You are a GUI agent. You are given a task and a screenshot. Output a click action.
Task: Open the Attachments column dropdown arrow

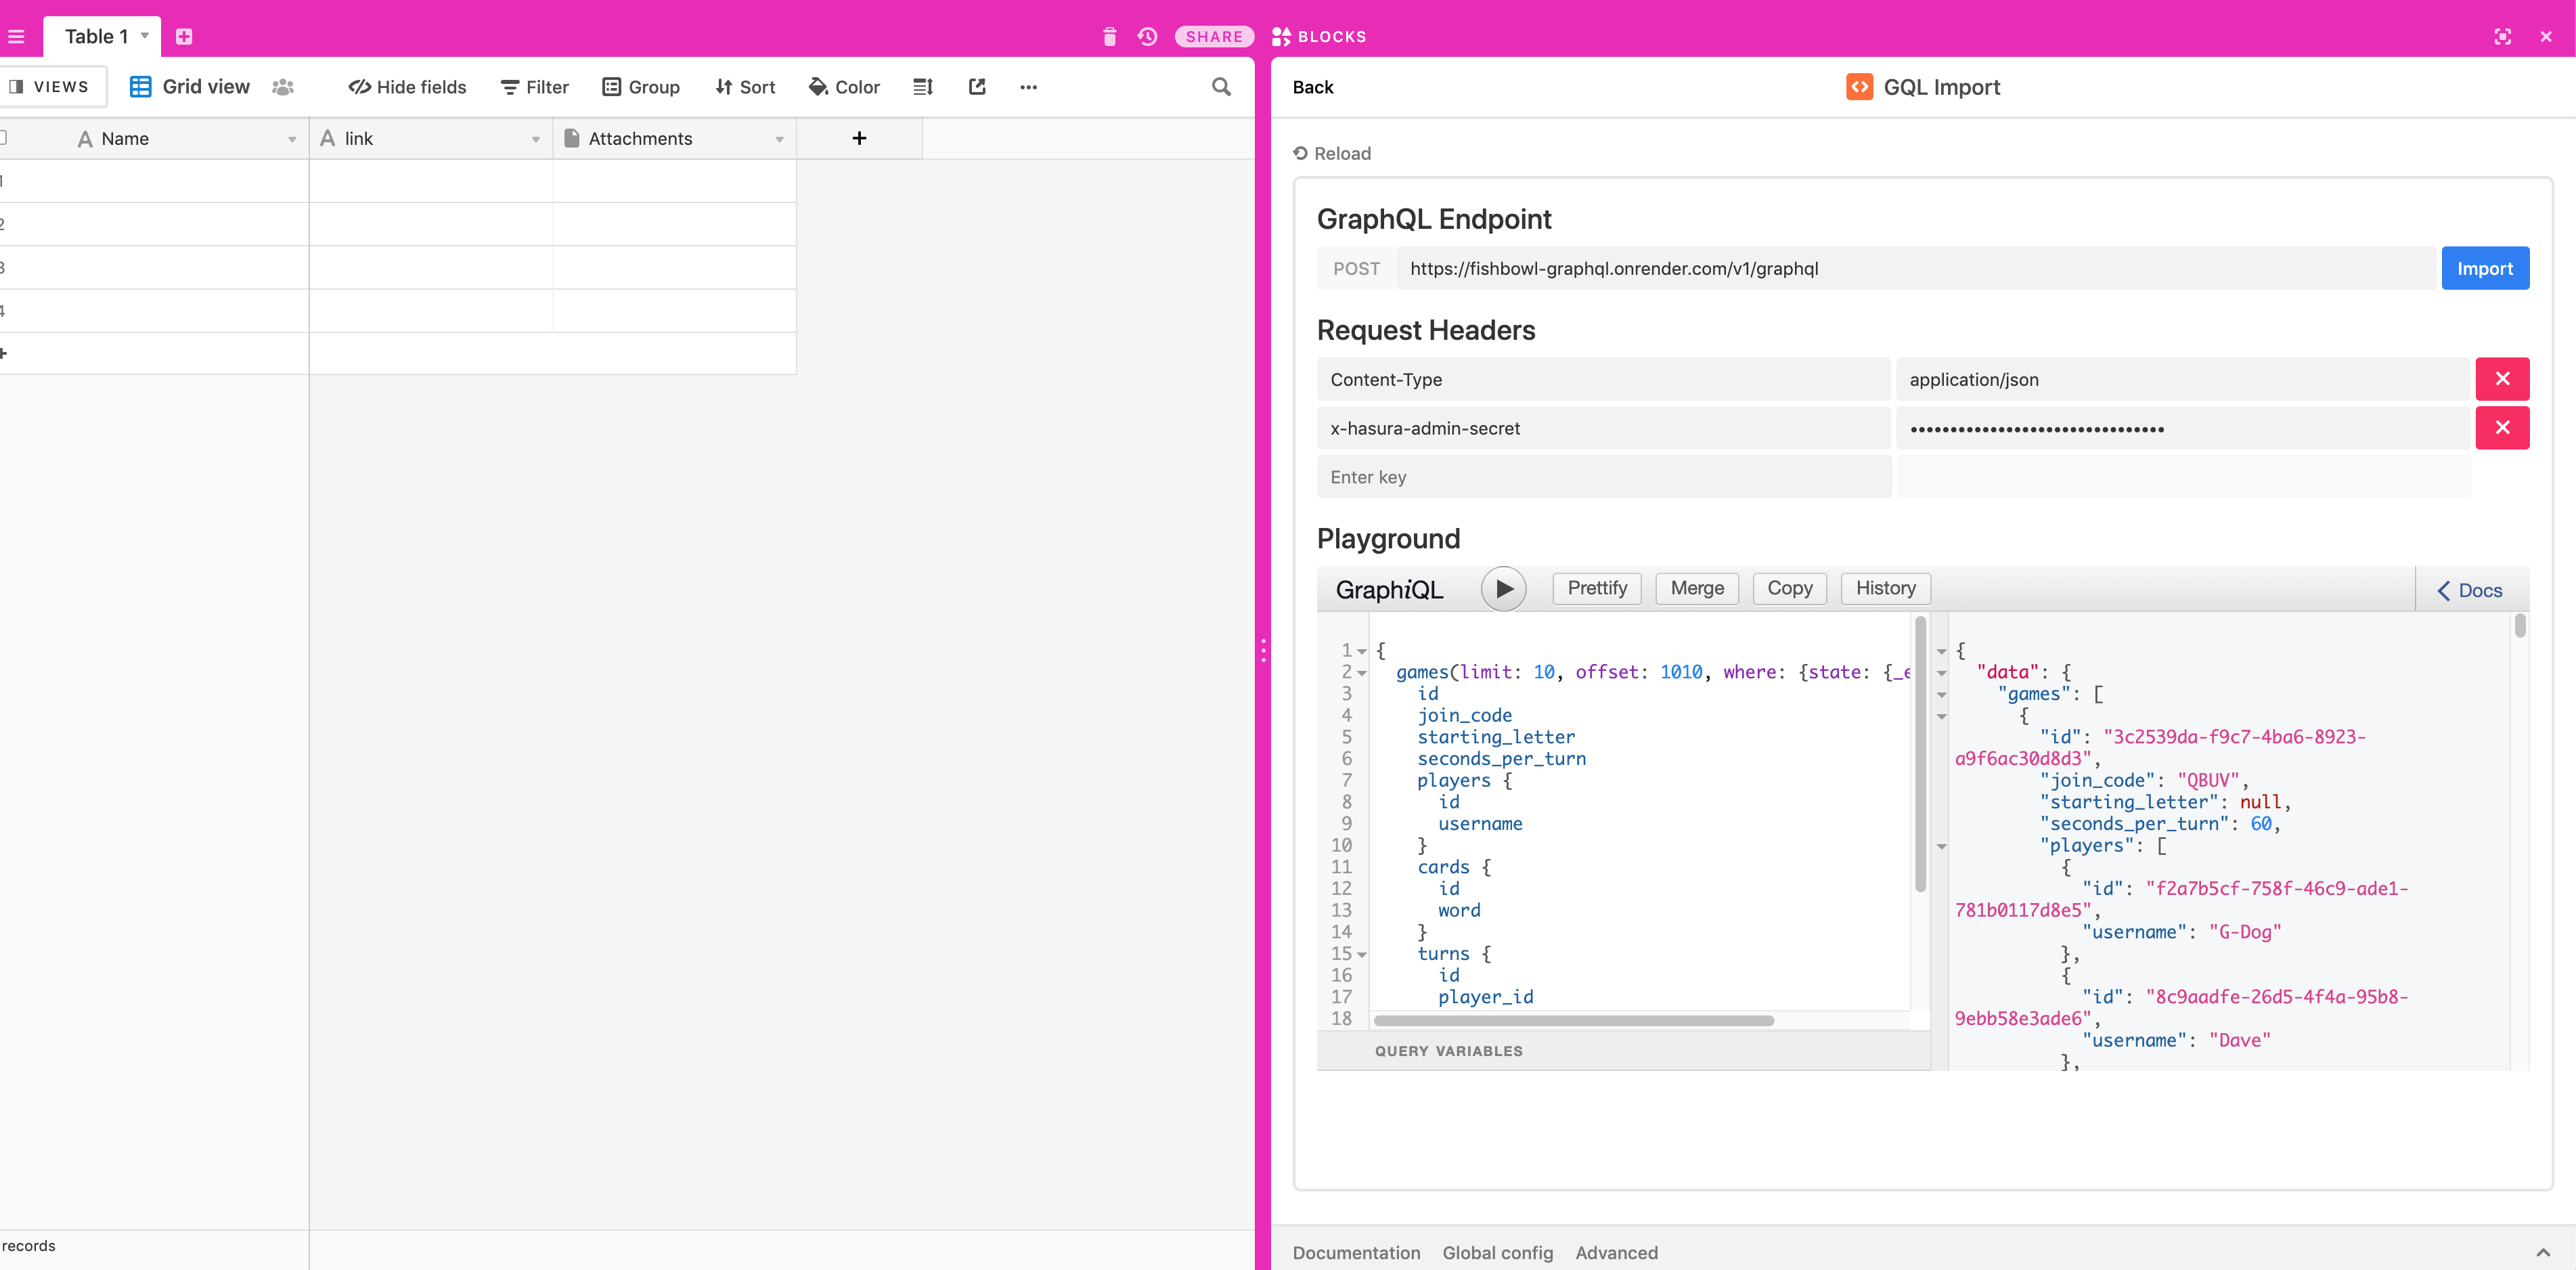tap(779, 139)
